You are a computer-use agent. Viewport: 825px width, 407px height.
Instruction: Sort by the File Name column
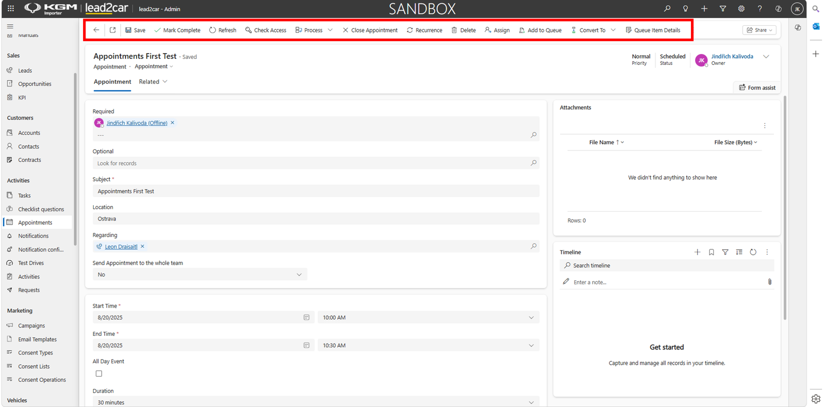point(606,142)
